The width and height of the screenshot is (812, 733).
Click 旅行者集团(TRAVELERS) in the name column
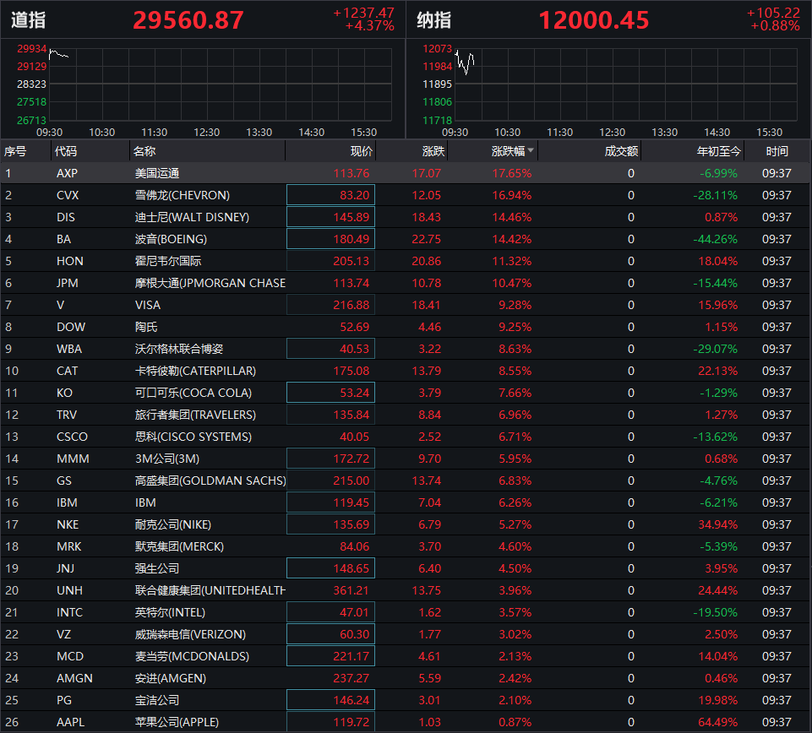(195, 415)
